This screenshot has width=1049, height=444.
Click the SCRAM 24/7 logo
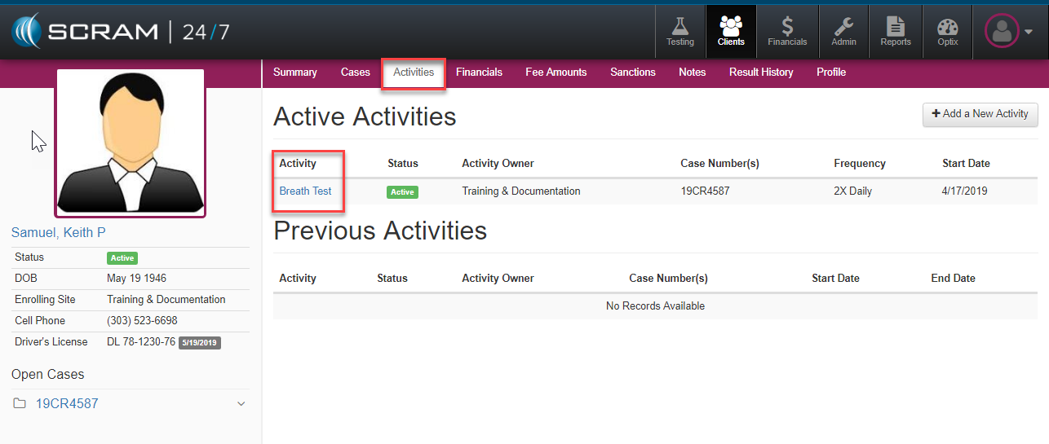pos(121,32)
